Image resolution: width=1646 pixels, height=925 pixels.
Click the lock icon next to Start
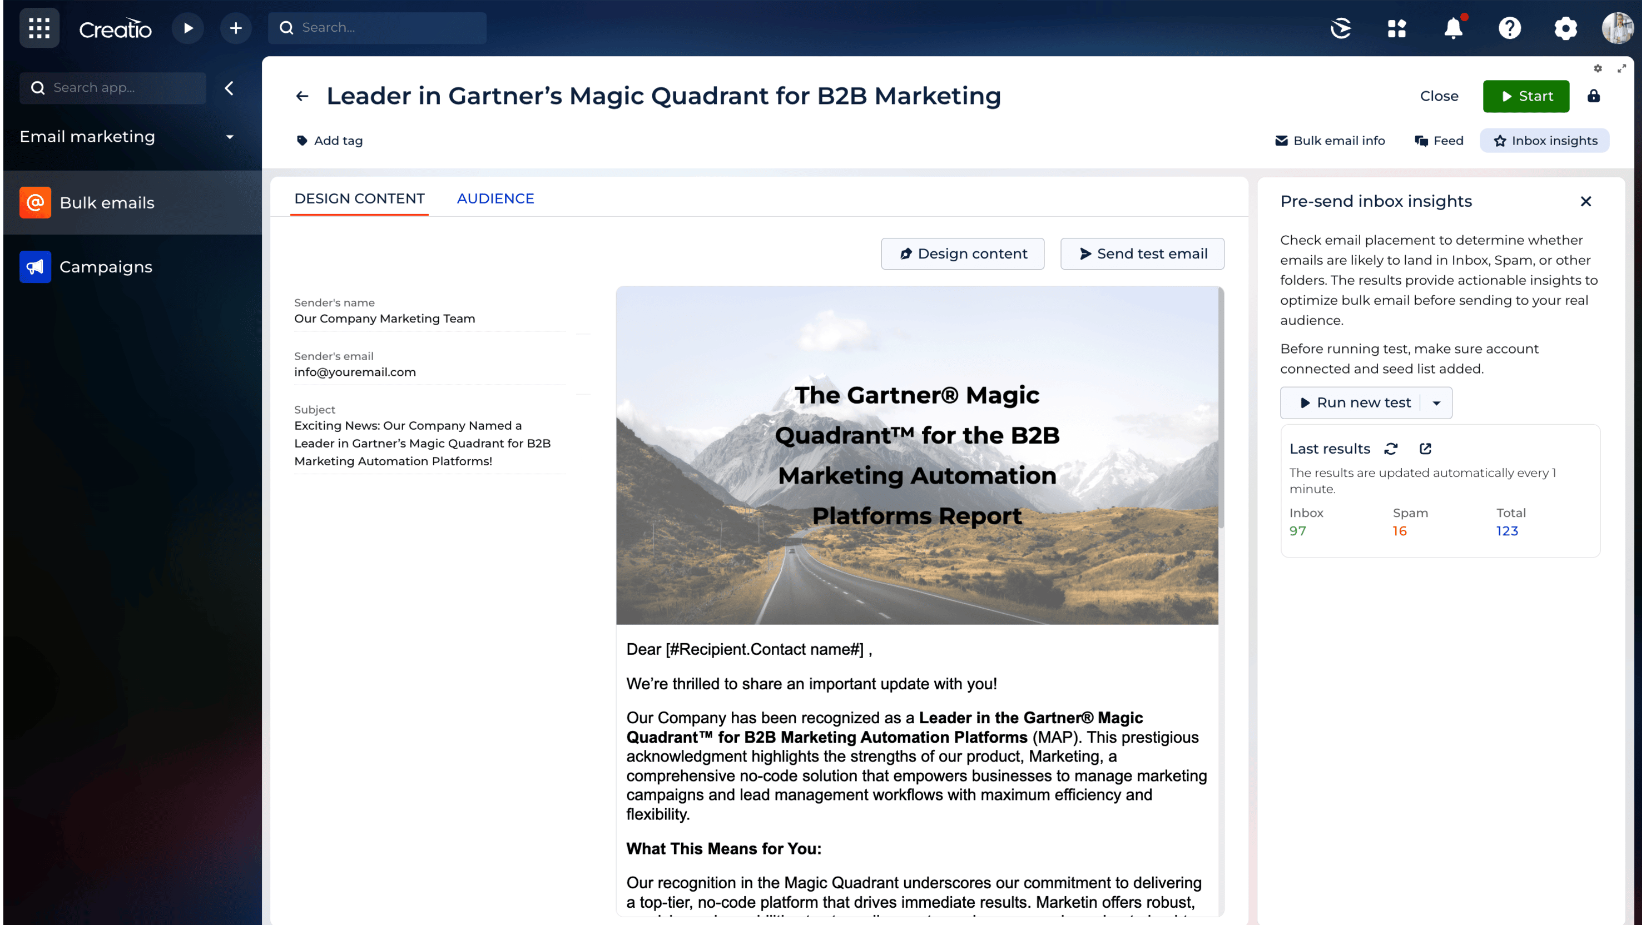(x=1594, y=97)
